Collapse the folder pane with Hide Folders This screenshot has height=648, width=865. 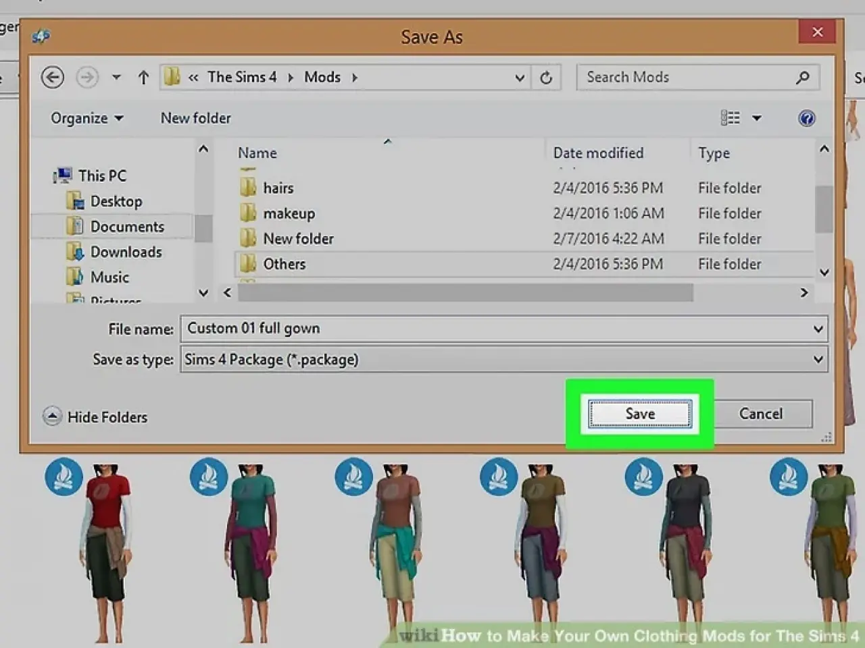click(95, 416)
